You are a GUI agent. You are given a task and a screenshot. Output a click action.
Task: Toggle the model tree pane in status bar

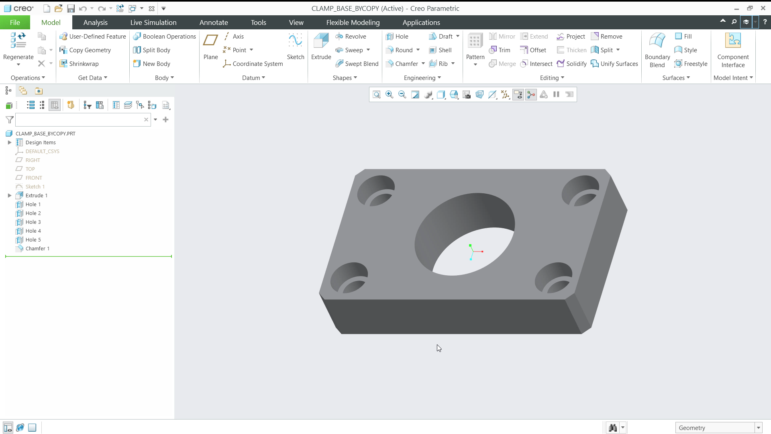(x=8, y=428)
